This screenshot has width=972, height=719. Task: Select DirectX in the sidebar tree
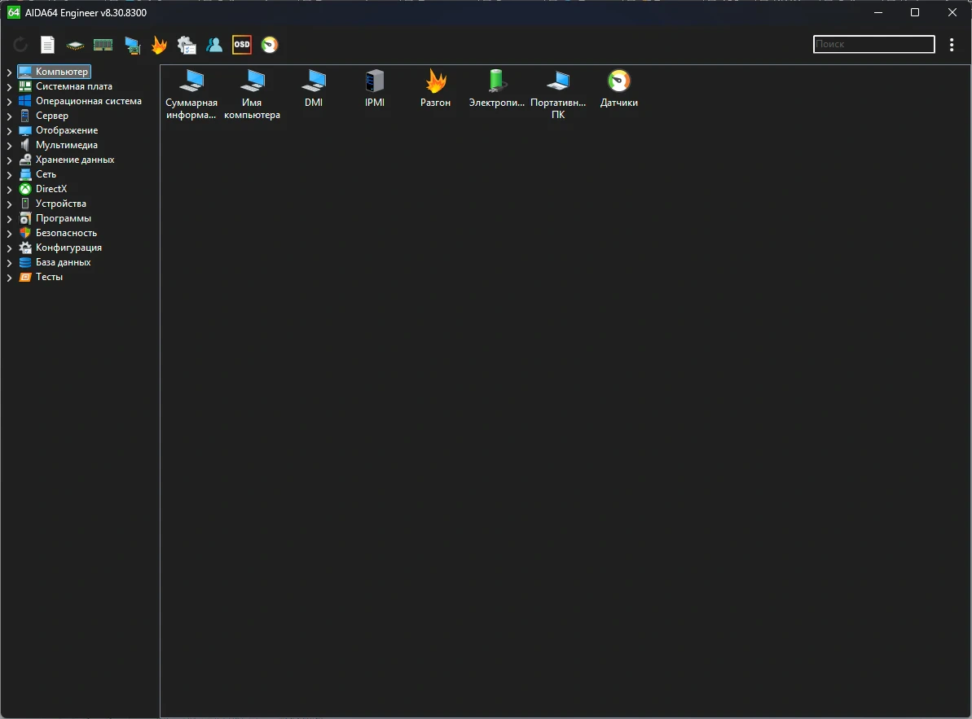51,189
